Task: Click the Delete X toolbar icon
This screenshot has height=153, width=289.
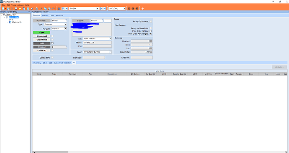Action: 12,8
